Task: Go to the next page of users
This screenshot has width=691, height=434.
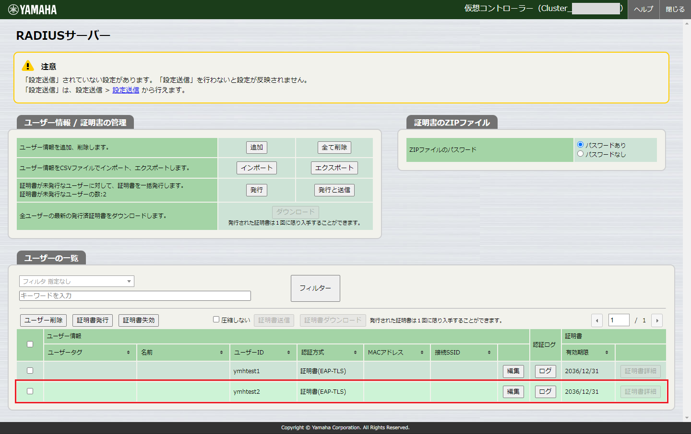Action: (x=656, y=320)
